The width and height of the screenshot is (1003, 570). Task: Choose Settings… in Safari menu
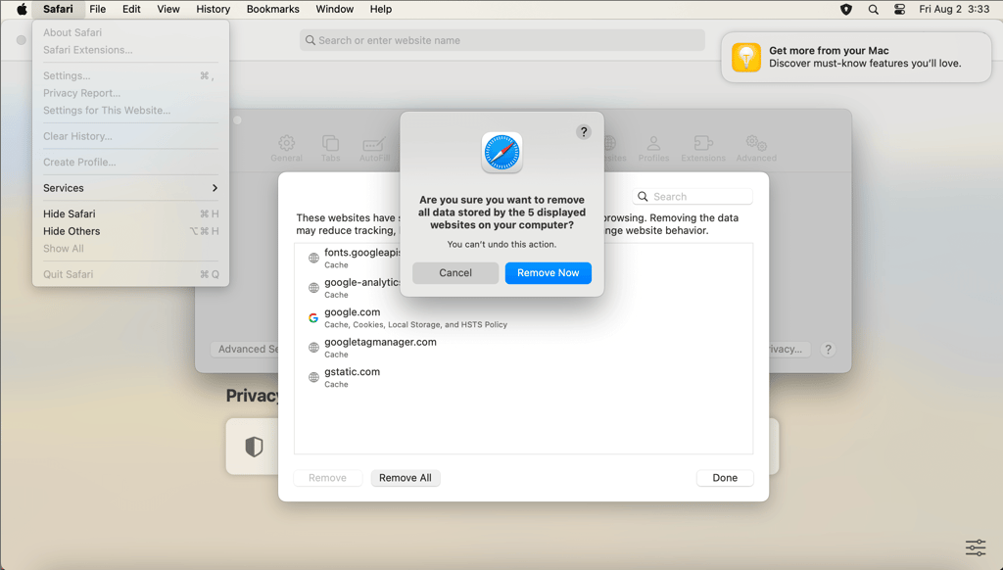(130, 75)
